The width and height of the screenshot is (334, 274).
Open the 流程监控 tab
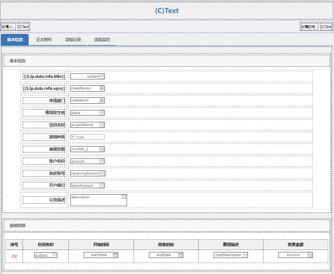(x=102, y=40)
